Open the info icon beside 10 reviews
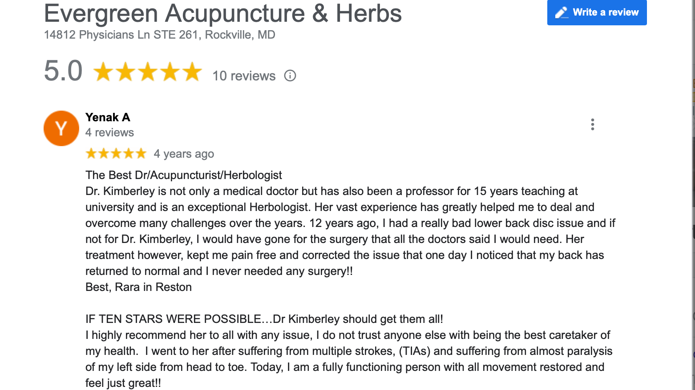Screen dimensions: 695x390 point(290,76)
